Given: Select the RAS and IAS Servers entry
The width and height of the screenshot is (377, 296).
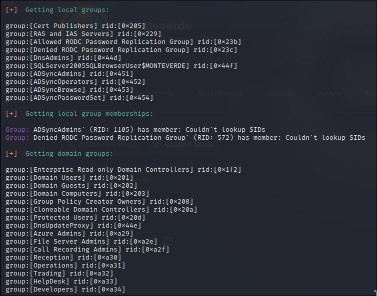Looking at the screenshot, I should click(x=83, y=33).
